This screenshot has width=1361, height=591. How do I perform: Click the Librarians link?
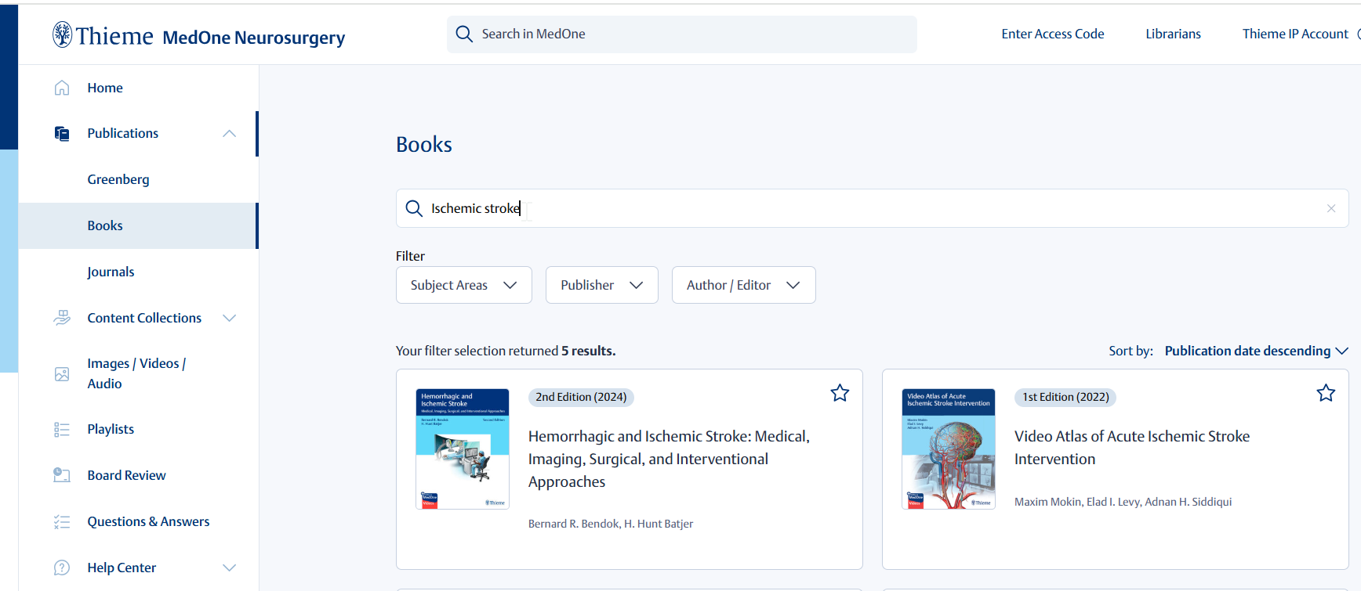coord(1173,34)
